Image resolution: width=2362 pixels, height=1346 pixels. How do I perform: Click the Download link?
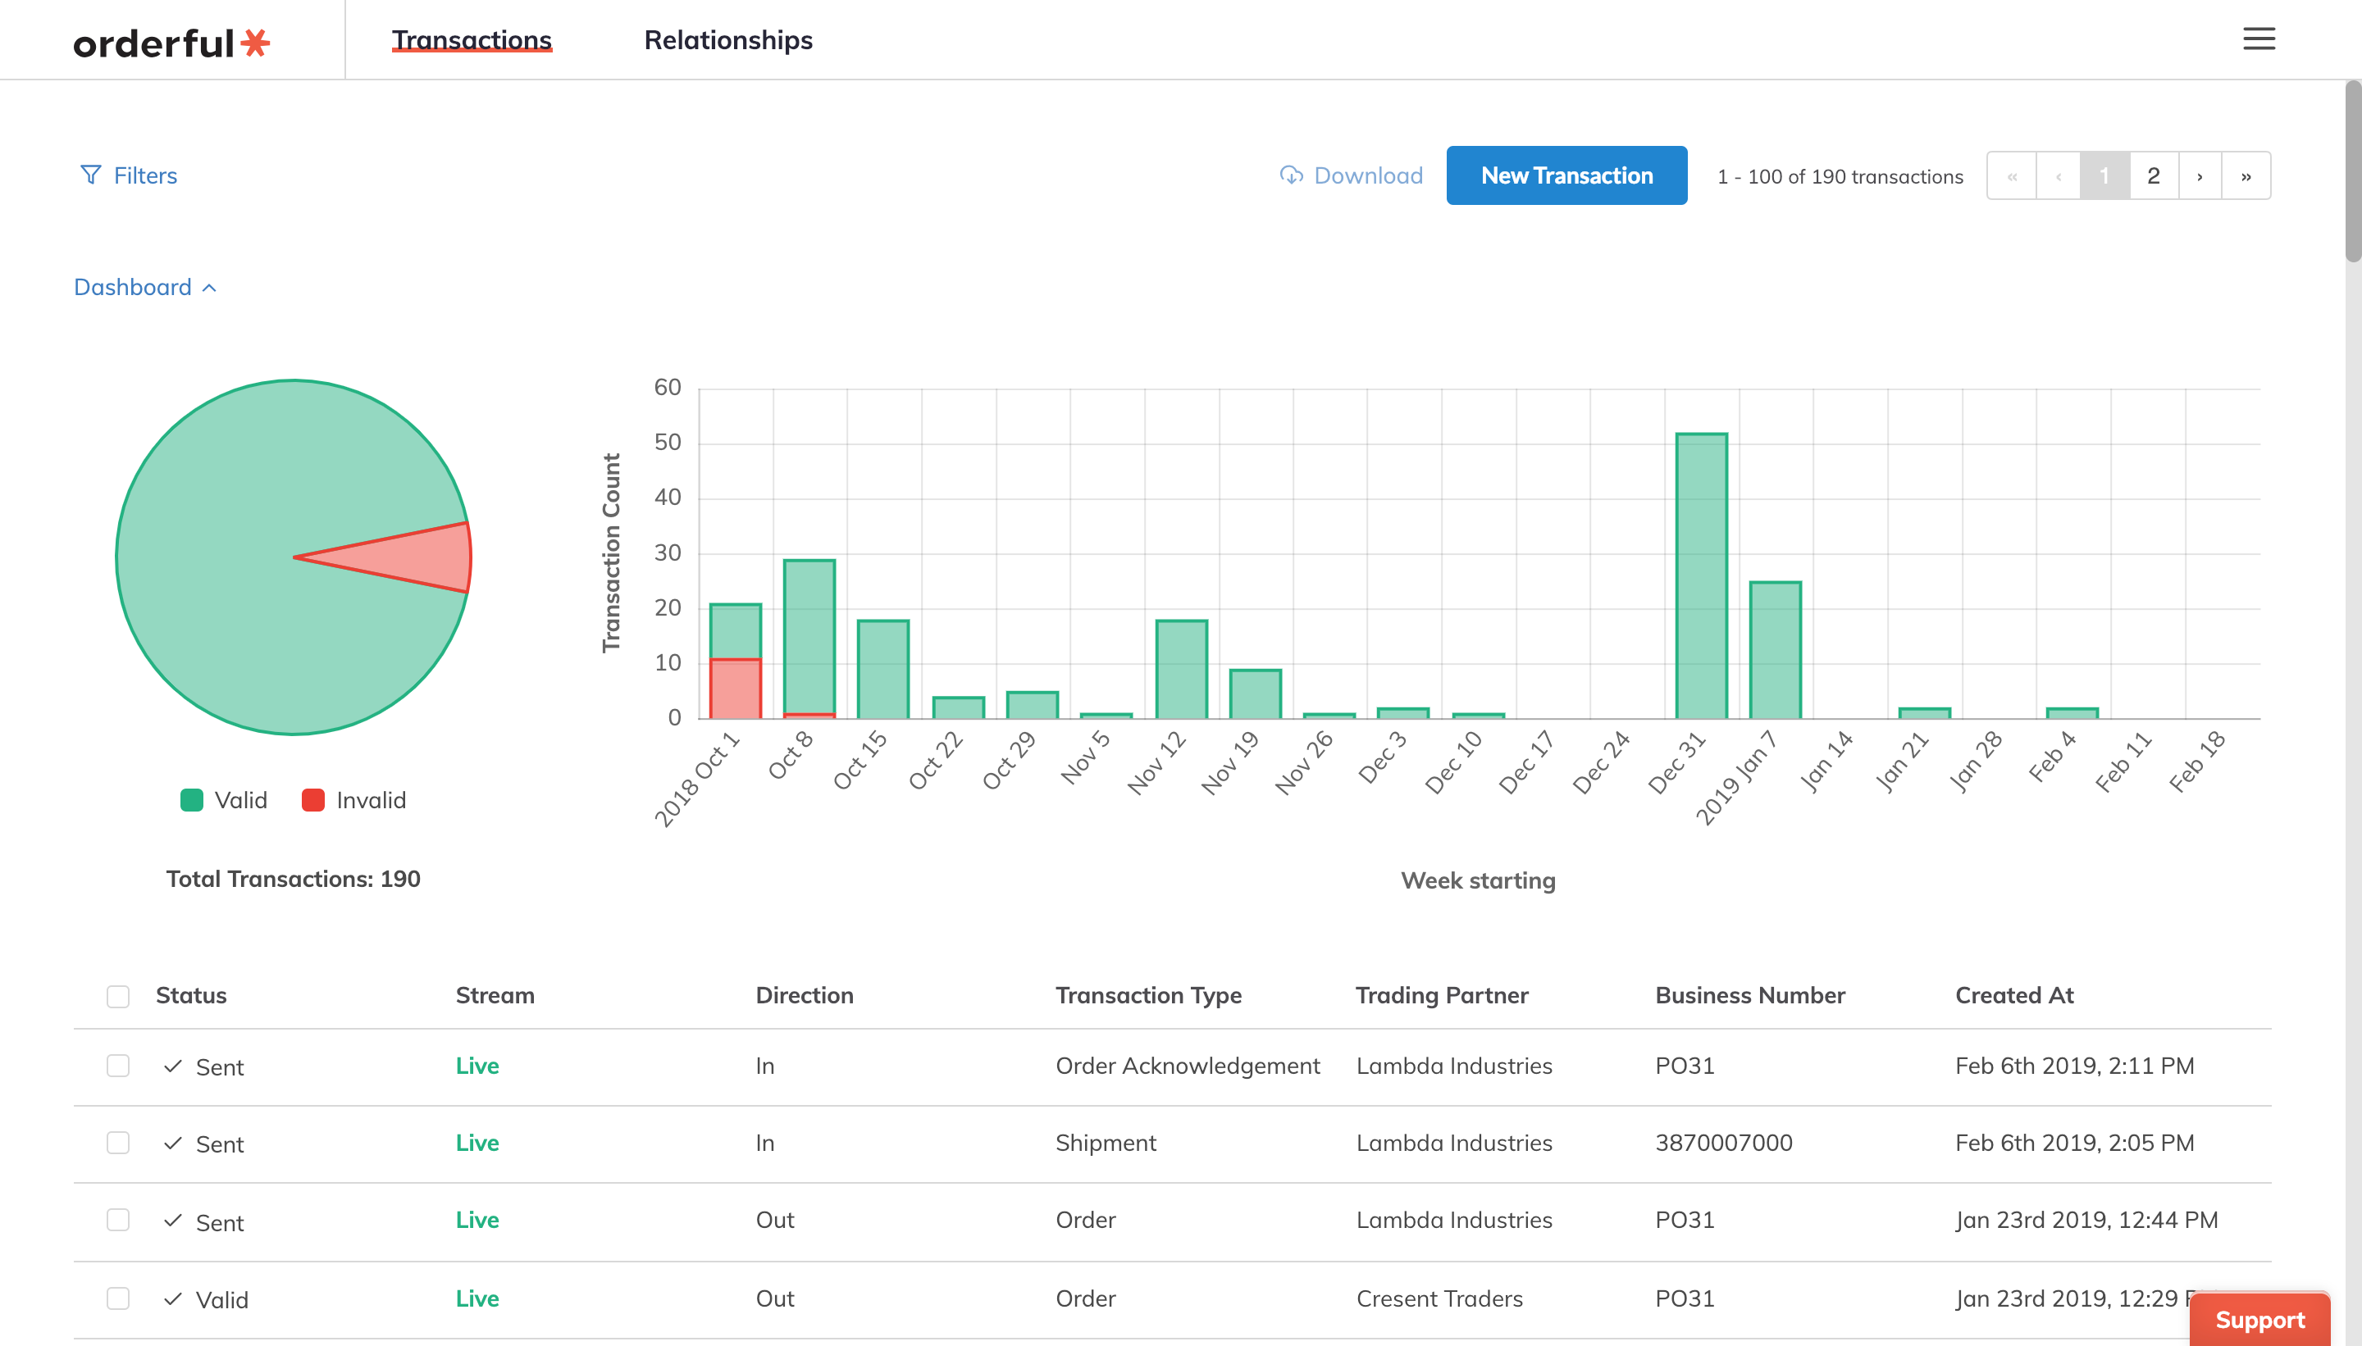[1368, 175]
